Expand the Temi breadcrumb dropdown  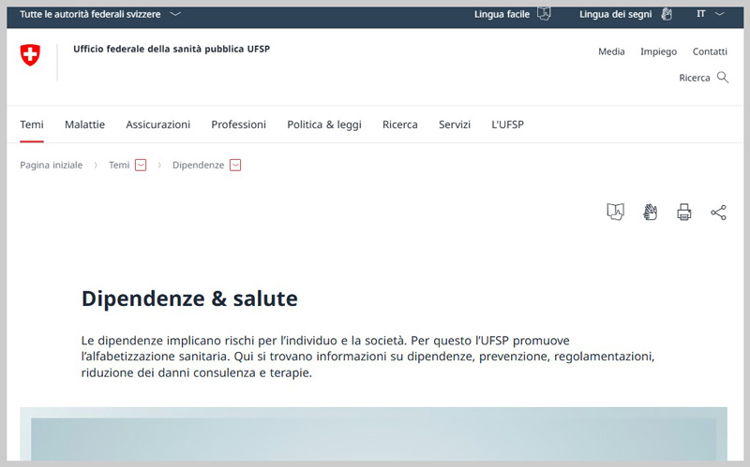pos(141,165)
